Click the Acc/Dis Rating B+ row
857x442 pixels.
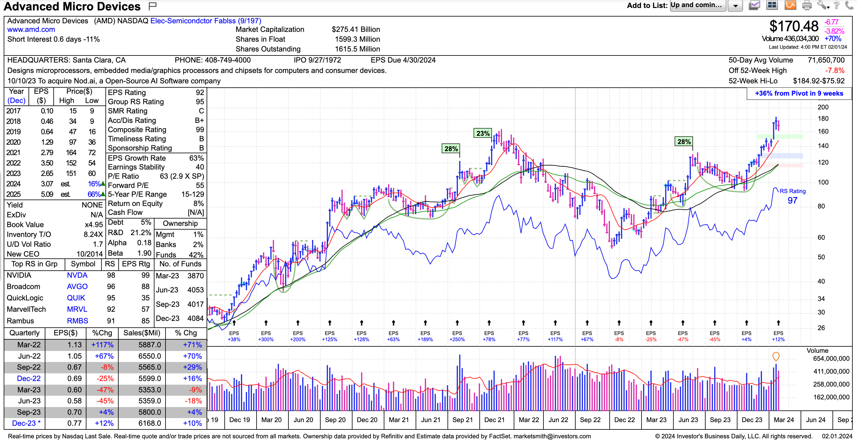pos(156,120)
